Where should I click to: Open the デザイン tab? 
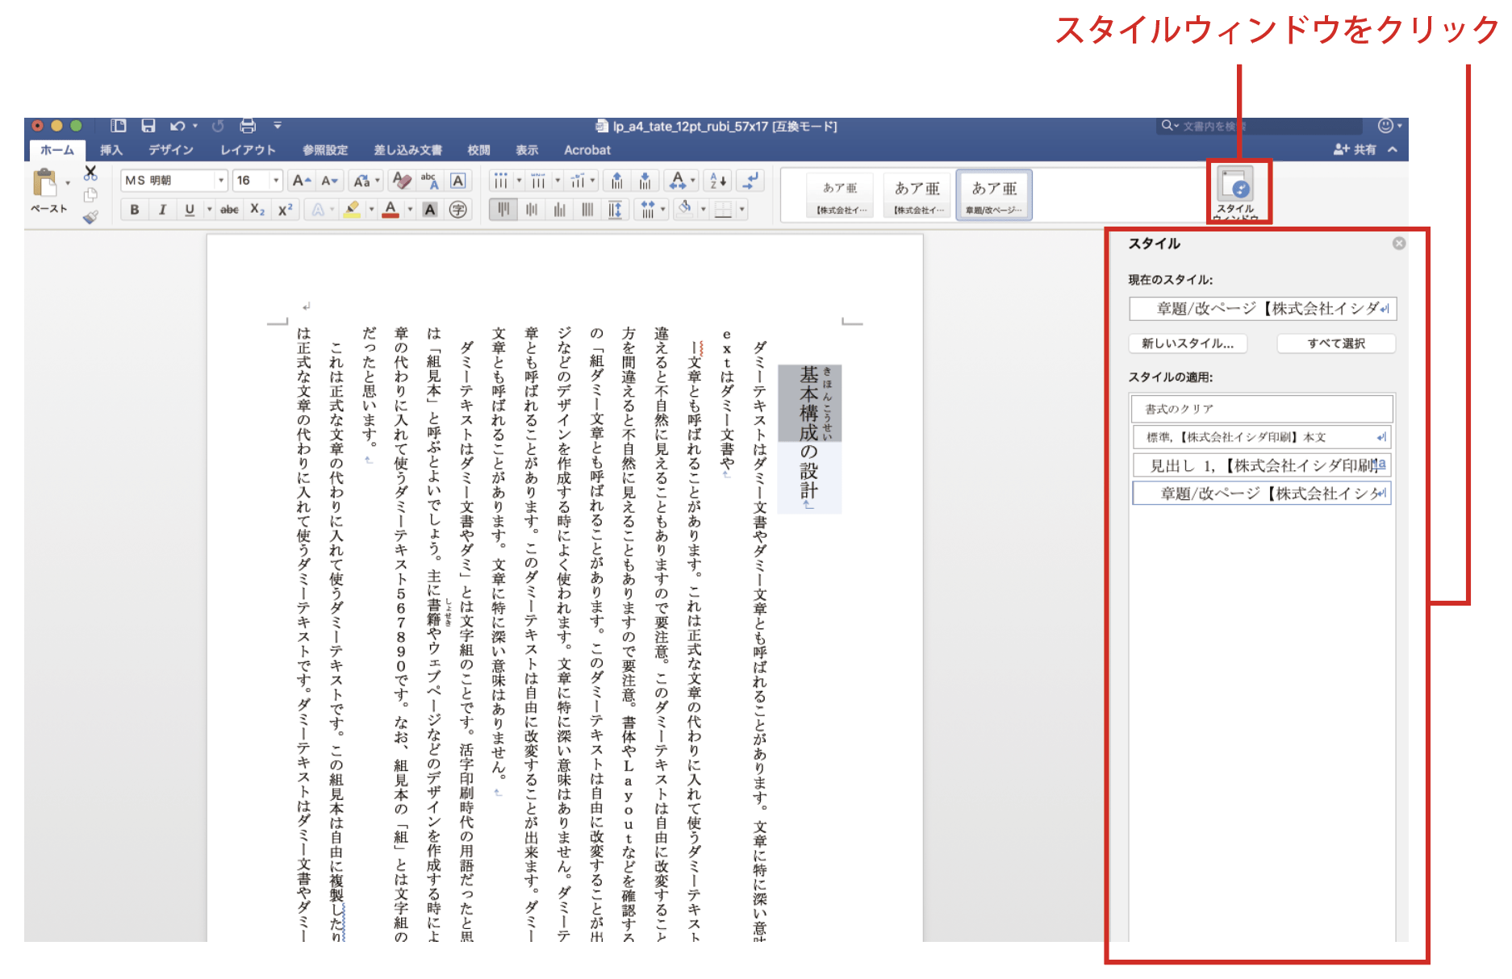171,150
